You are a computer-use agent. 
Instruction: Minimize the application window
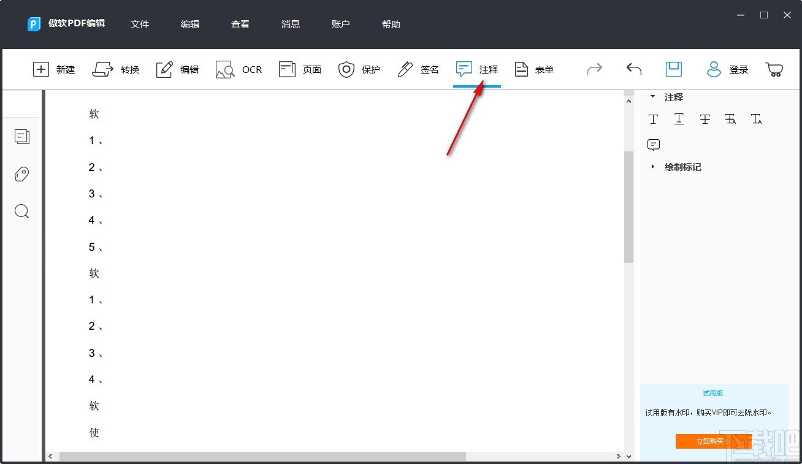click(x=740, y=15)
